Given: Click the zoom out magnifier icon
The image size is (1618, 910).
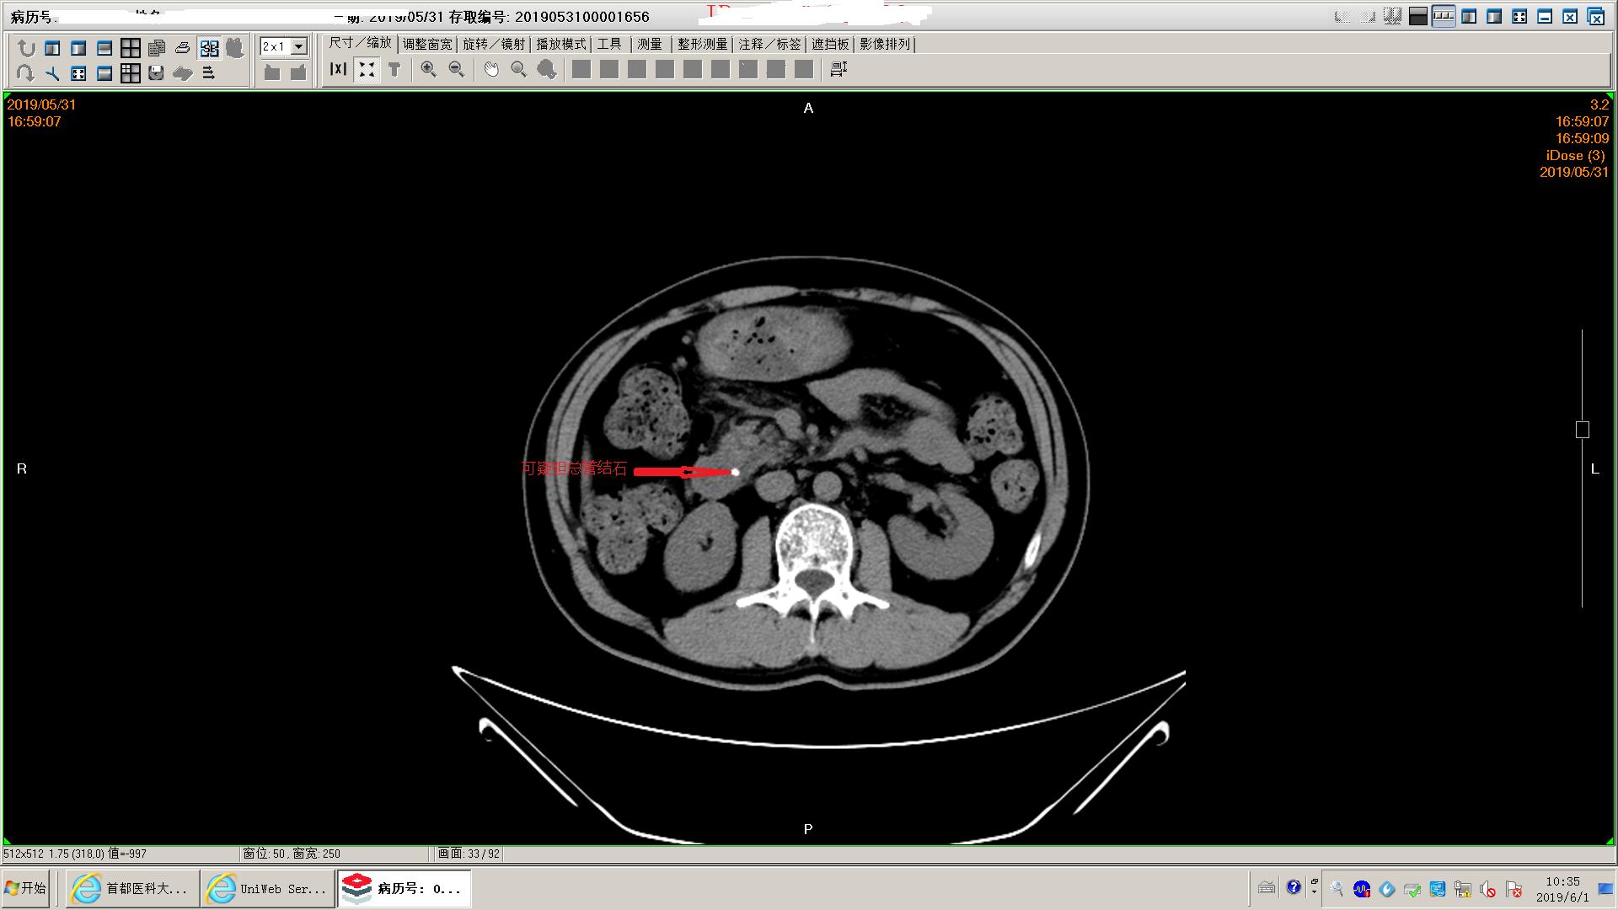Looking at the screenshot, I should (x=456, y=70).
